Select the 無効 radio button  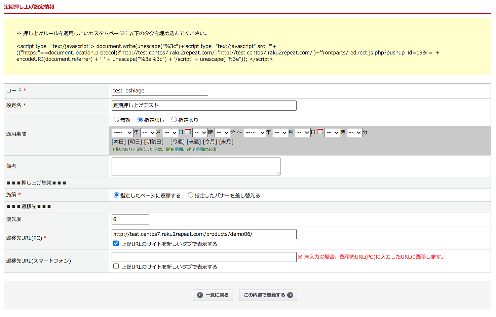pyautogui.click(x=116, y=120)
